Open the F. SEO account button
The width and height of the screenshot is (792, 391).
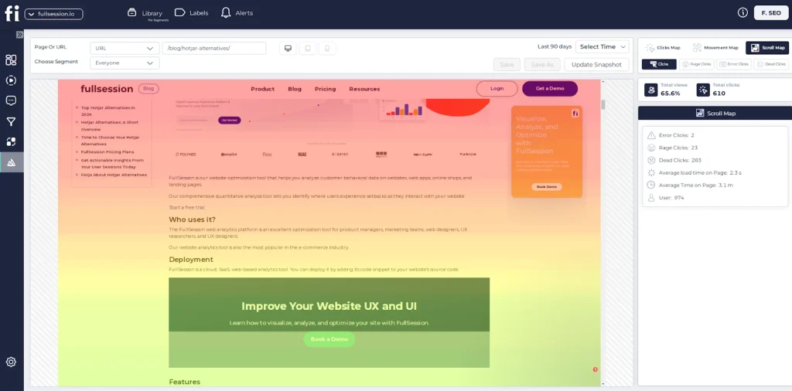(x=771, y=13)
